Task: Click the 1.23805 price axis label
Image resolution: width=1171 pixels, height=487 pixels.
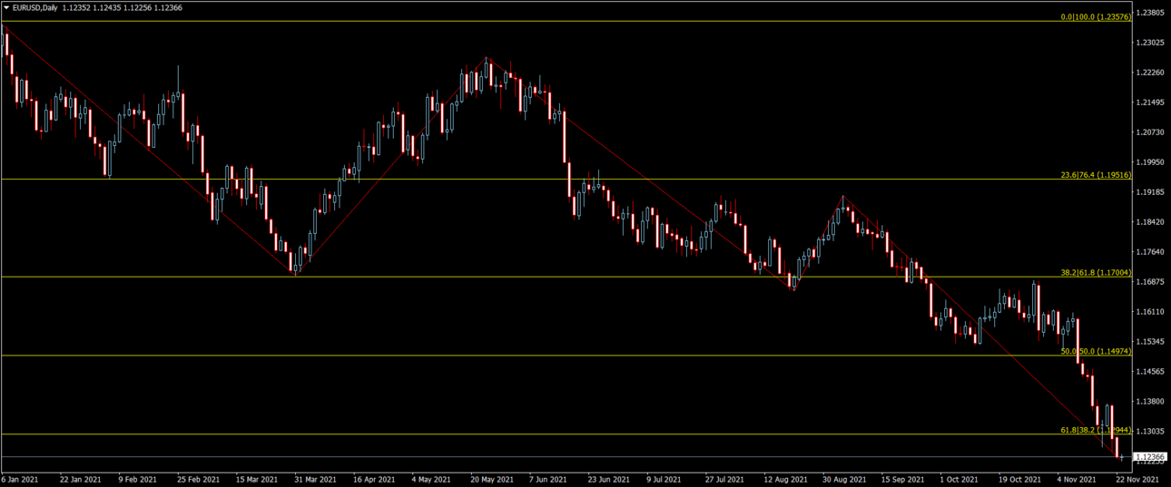Action: pyautogui.click(x=1151, y=13)
